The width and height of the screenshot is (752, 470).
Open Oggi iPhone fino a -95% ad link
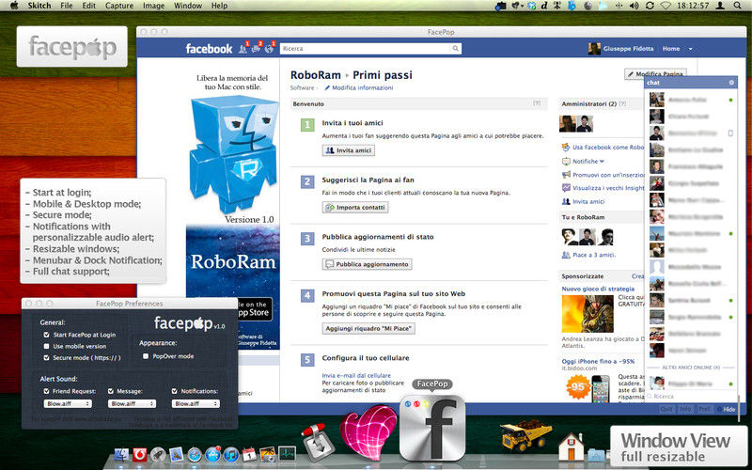click(x=598, y=361)
